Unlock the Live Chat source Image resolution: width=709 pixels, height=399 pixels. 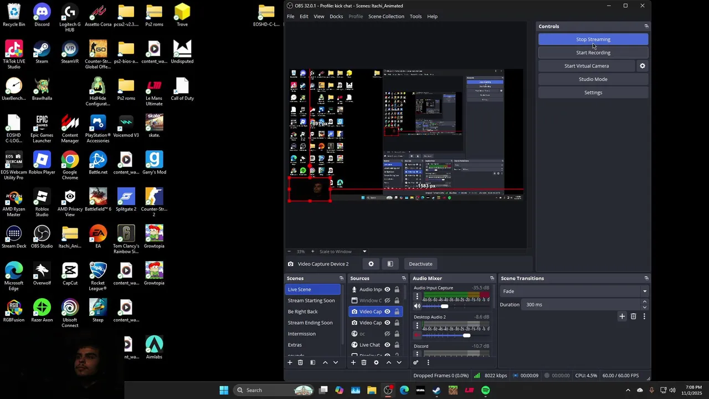tap(397, 345)
